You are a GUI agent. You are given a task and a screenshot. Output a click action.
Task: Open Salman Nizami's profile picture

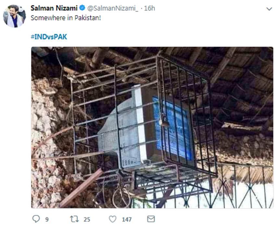point(14,16)
